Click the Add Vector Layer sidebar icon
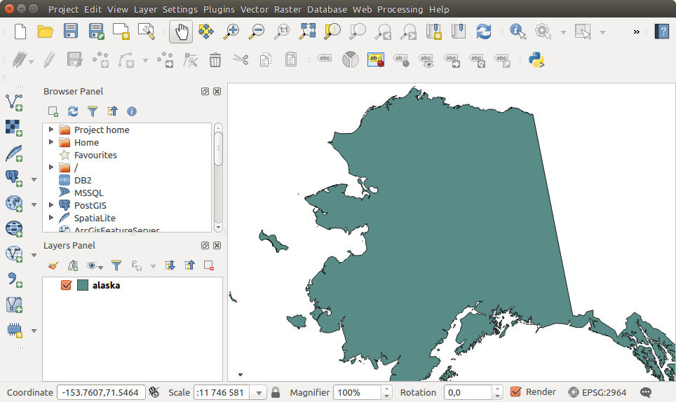676x402 pixels. [13, 102]
